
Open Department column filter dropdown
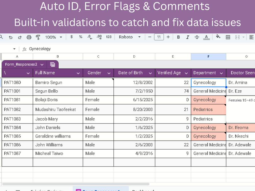221,73
